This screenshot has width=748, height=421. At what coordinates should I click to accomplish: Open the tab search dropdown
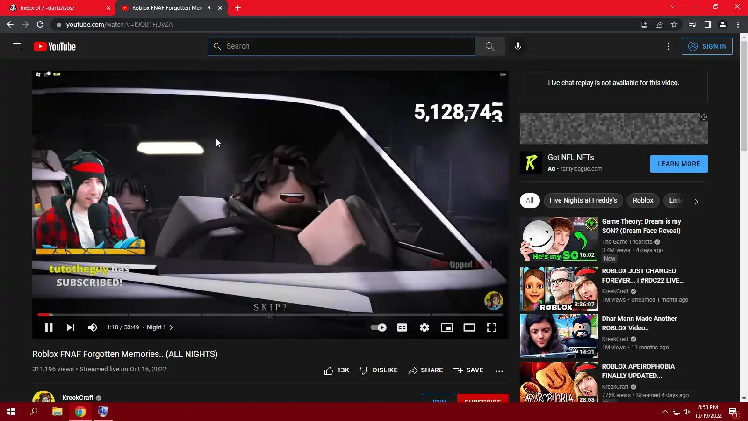(x=672, y=7)
